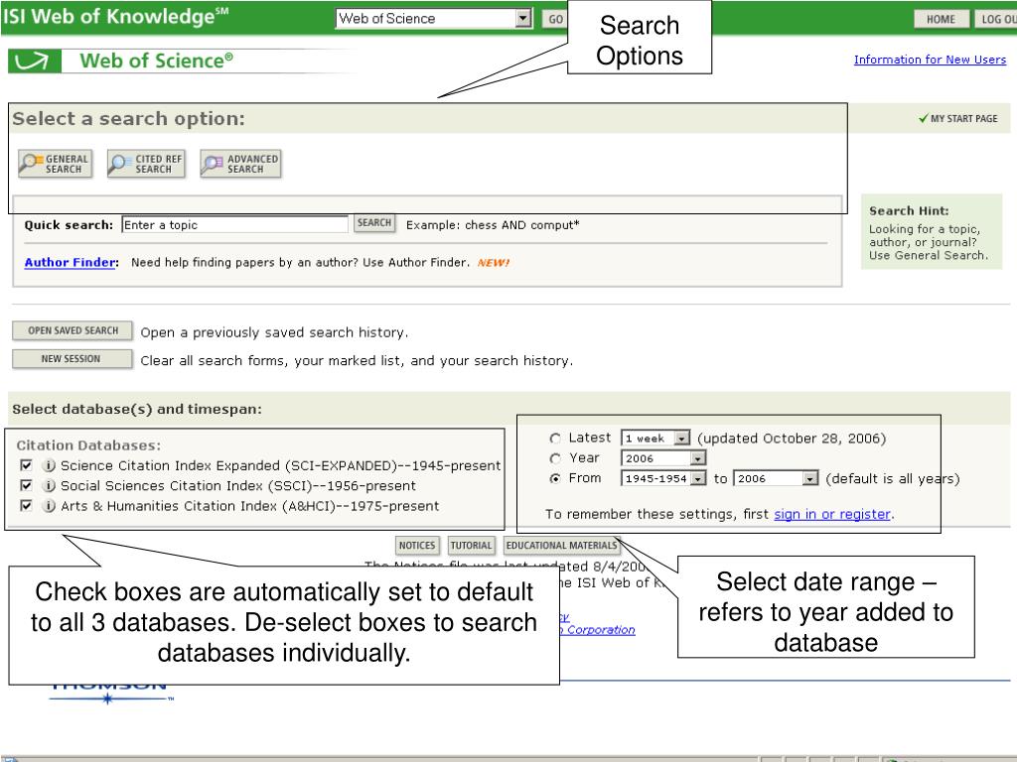
Task: Open Information for New Users link
Action: [x=930, y=60]
